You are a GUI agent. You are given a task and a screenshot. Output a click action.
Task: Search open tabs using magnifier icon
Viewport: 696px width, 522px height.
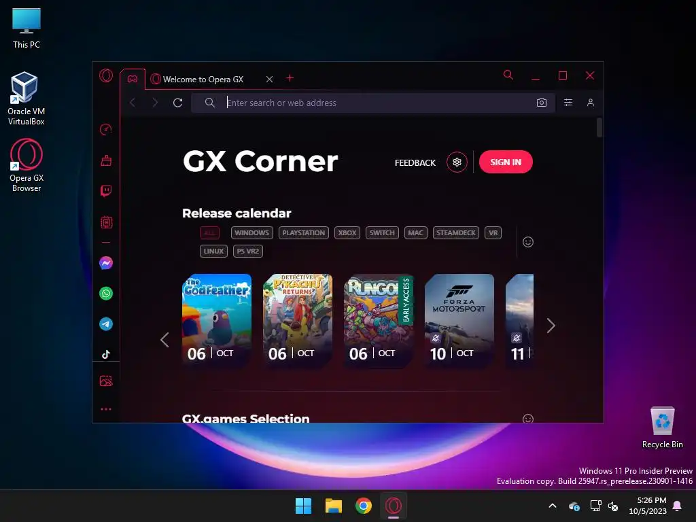tap(508, 75)
